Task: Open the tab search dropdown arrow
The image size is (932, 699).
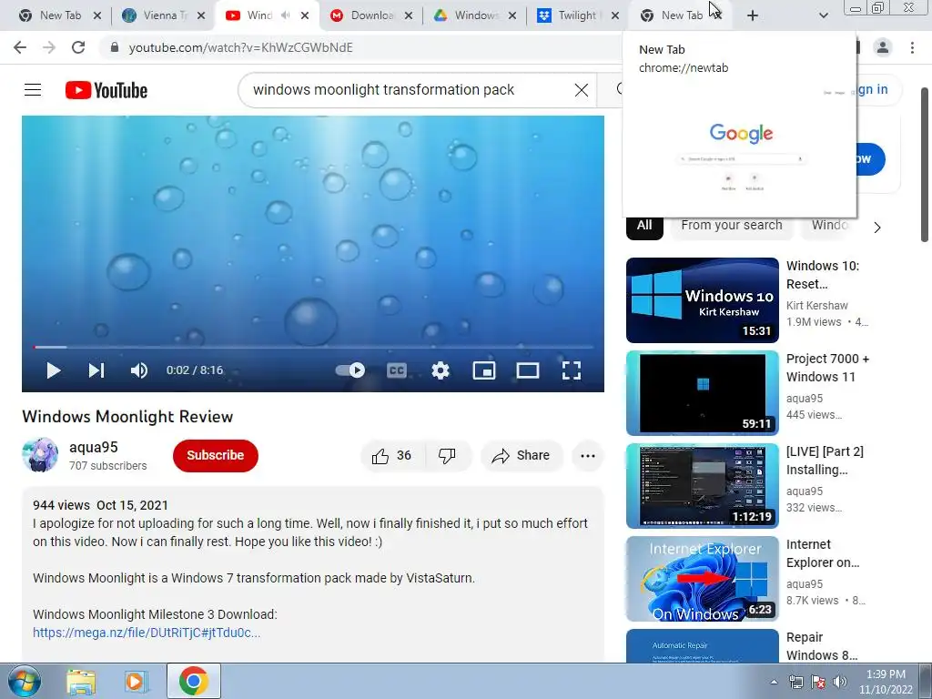Action: 823,15
